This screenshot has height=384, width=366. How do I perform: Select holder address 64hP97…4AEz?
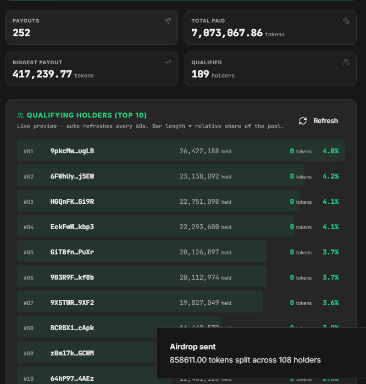click(x=72, y=379)
